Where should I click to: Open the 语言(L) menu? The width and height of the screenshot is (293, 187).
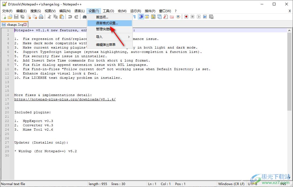(x=79, y=11)
